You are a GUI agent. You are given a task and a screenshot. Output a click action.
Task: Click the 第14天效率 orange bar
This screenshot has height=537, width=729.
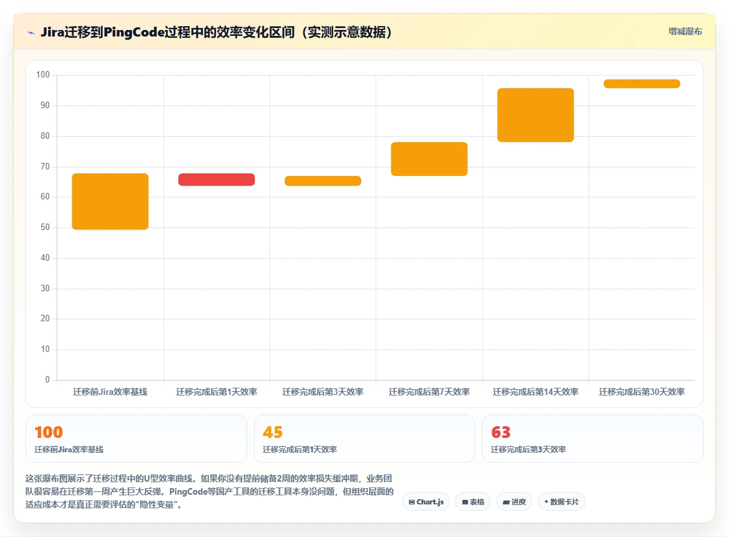[x=536, y=115]
